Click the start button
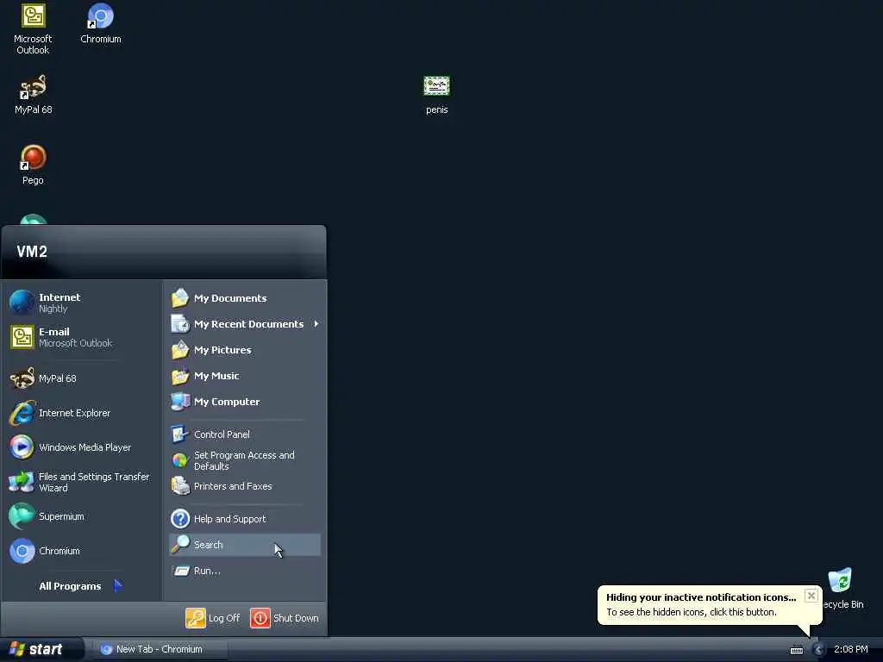This screenshot has width=883, height=662. pyautogui.click(x=41, y=649)
